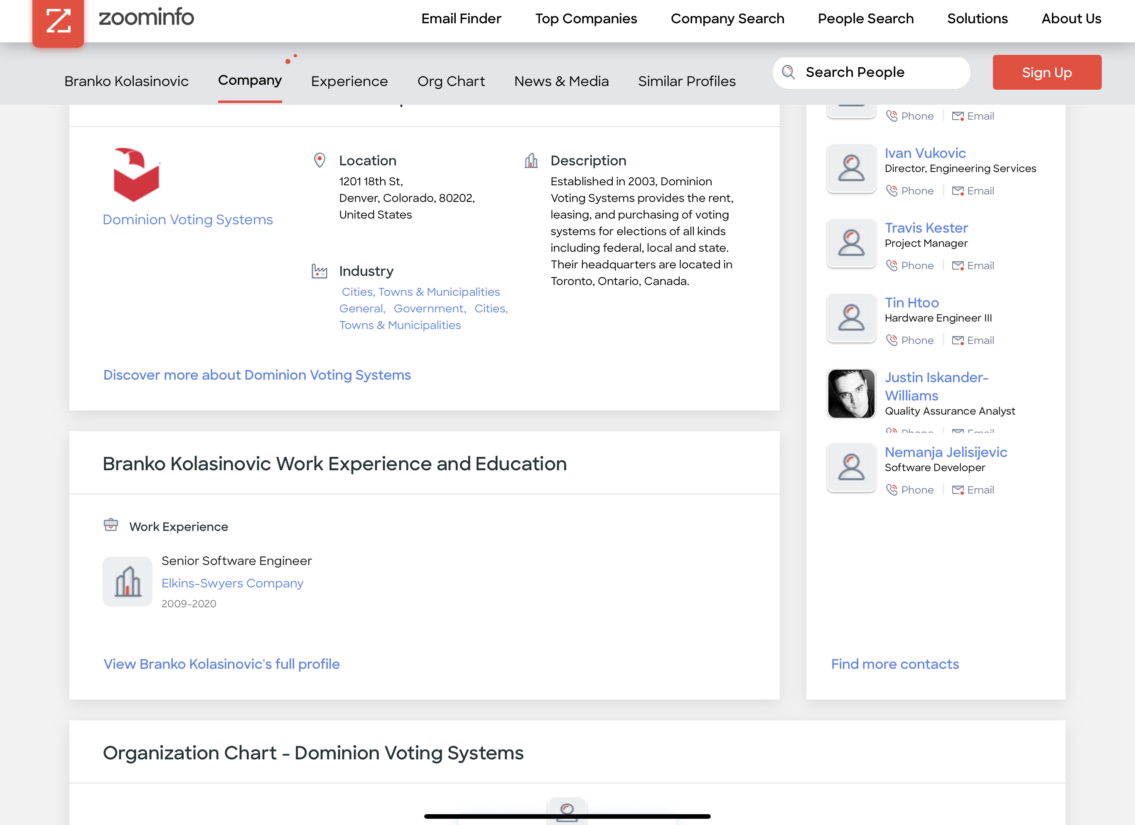Click 'Senior Software Engineer' job title

tap(236, 560)
